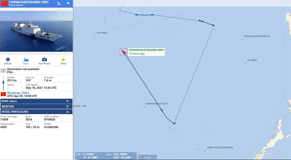Click unknown destination question mark icon
Screen dimensions: 291x160
pos(3,71)
